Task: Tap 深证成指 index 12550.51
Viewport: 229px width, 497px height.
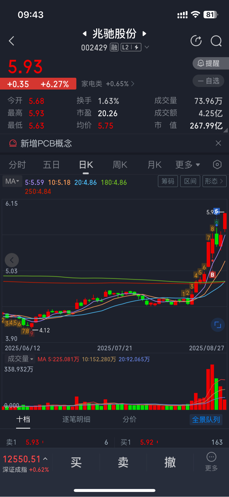Action: pyautogui.click(x=21, y=459)
